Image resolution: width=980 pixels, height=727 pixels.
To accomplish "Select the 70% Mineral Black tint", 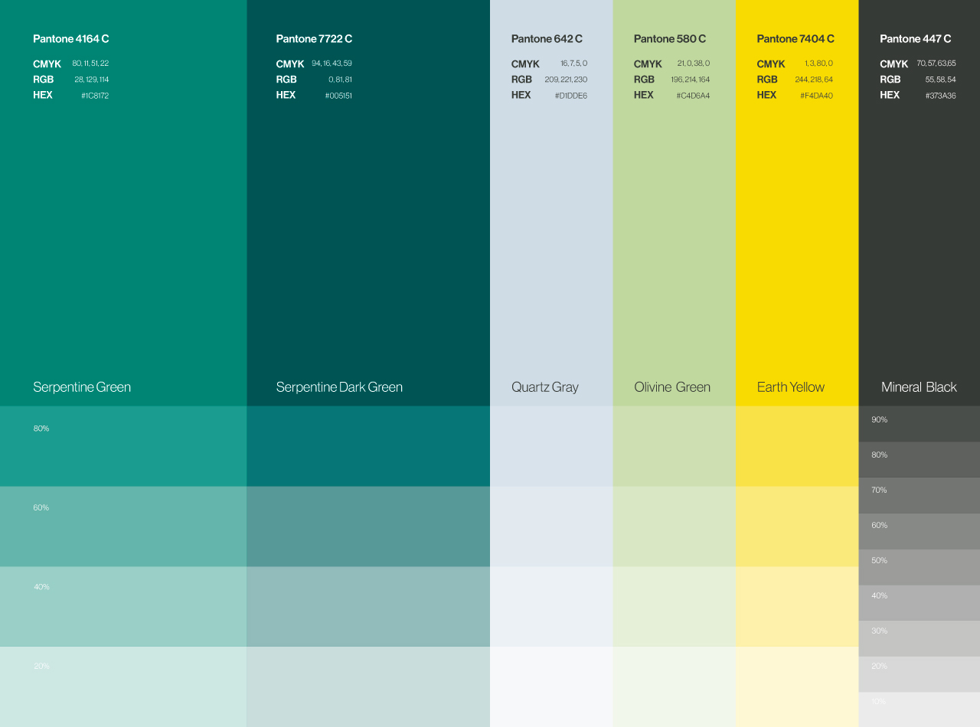I will (x=919, y=494).
